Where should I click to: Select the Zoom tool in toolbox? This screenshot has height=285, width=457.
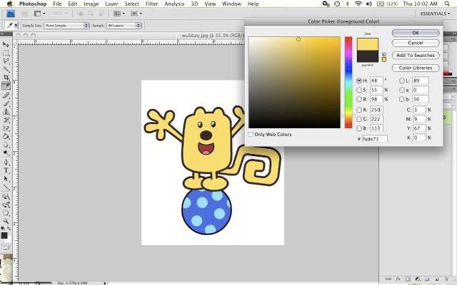6,222
